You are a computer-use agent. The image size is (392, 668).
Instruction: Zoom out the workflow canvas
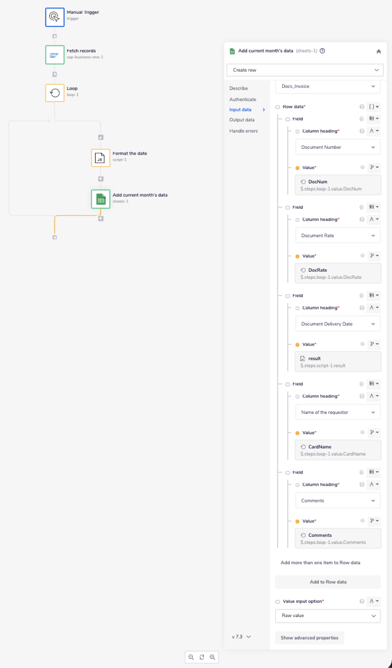pos(191,657)
